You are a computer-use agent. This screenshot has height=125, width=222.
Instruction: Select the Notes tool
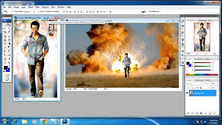coord(5,59)
